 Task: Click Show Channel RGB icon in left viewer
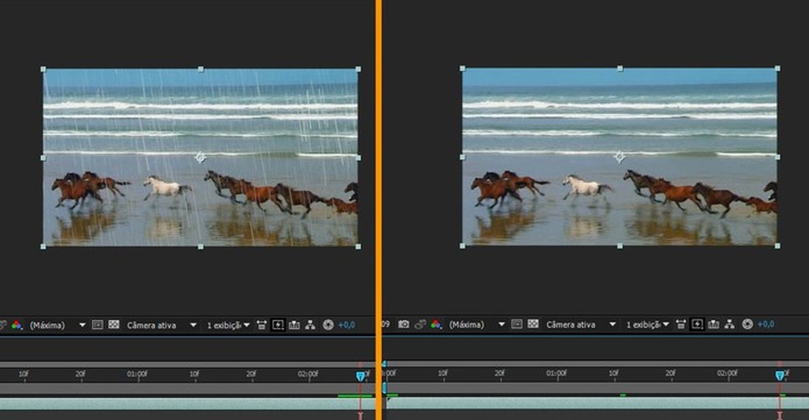pyautogui.click(x=16, y=325)
